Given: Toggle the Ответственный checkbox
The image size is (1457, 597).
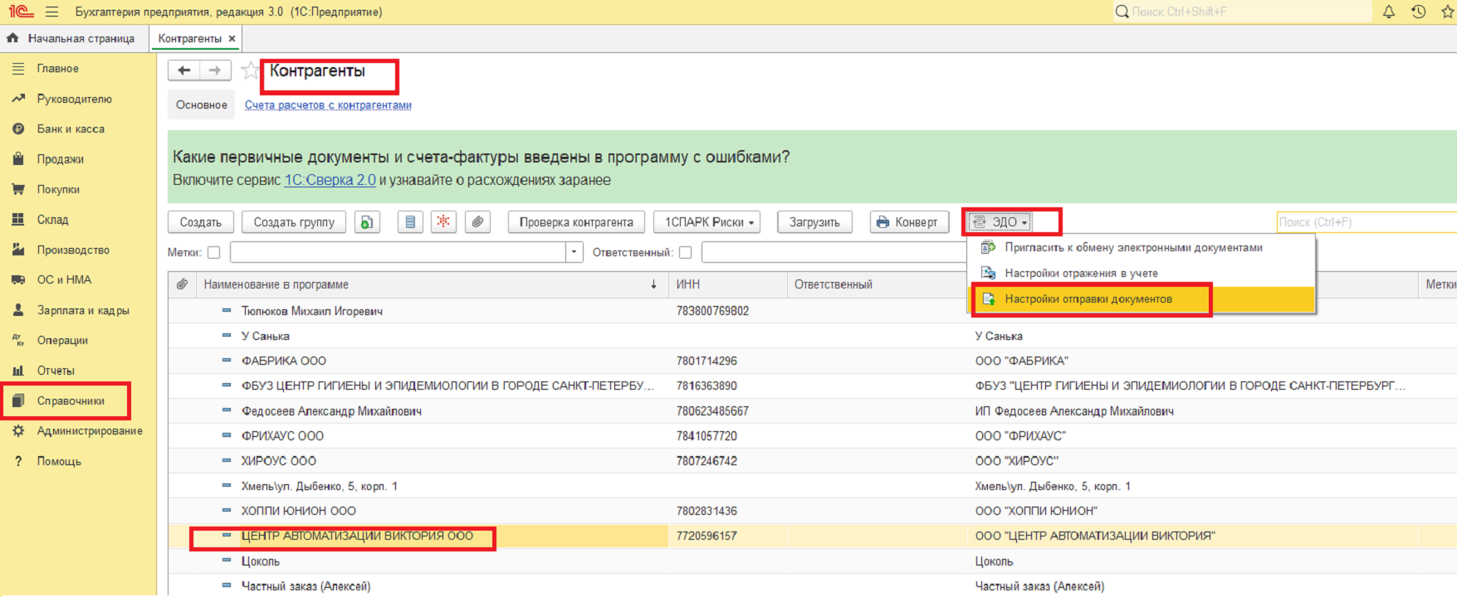Looking at the screenshot, I should (x=685, y=252).
